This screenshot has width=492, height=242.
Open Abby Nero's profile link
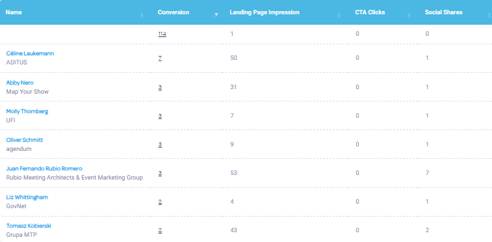click(x=19, y=83)
